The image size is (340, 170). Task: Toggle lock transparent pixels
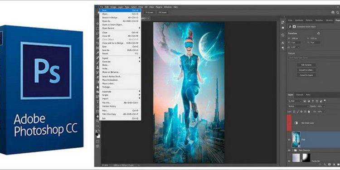tap(294, 112)
